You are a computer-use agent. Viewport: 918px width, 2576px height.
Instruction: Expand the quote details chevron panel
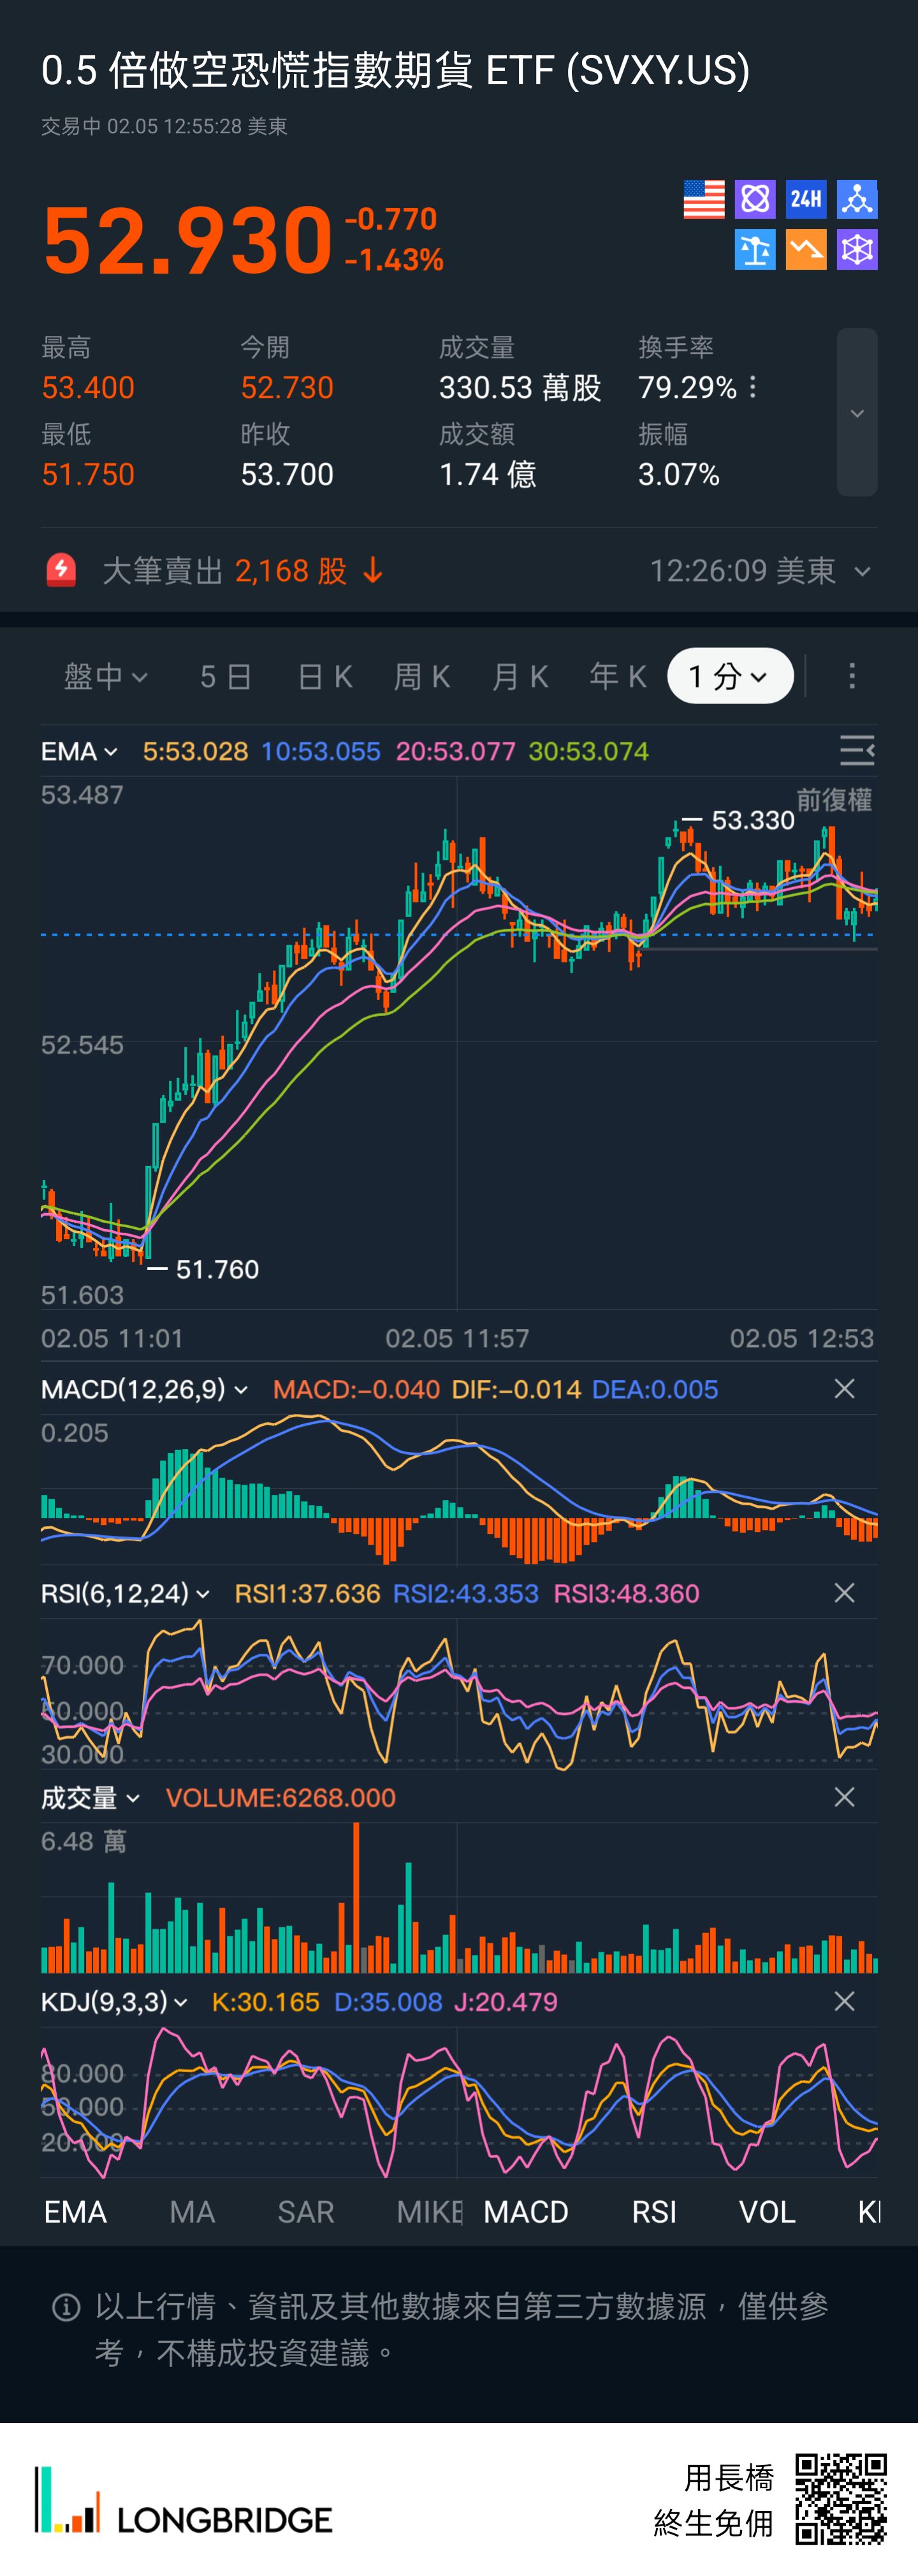[857, 413]
